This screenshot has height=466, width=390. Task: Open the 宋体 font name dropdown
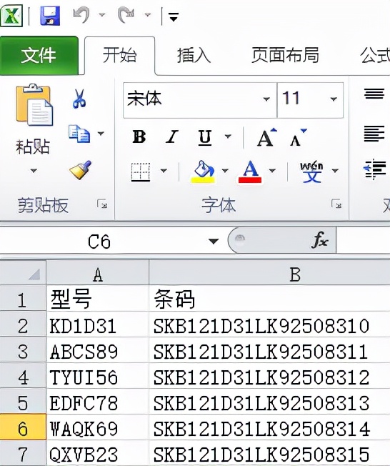266,99
